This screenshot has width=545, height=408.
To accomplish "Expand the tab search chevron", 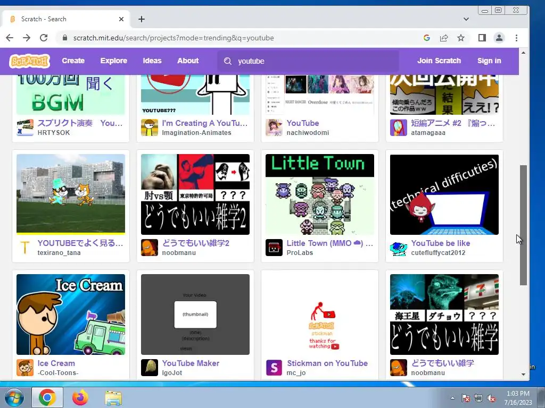I will pyautogui.click(x=466, y=19).
